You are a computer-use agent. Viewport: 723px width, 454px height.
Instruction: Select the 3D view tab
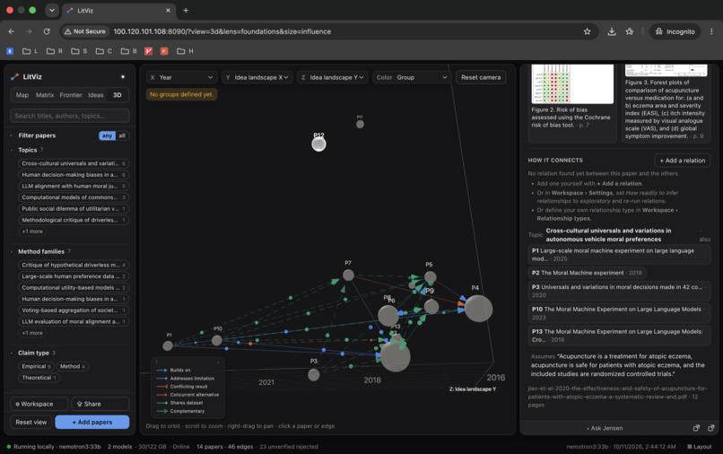(118, 95)
